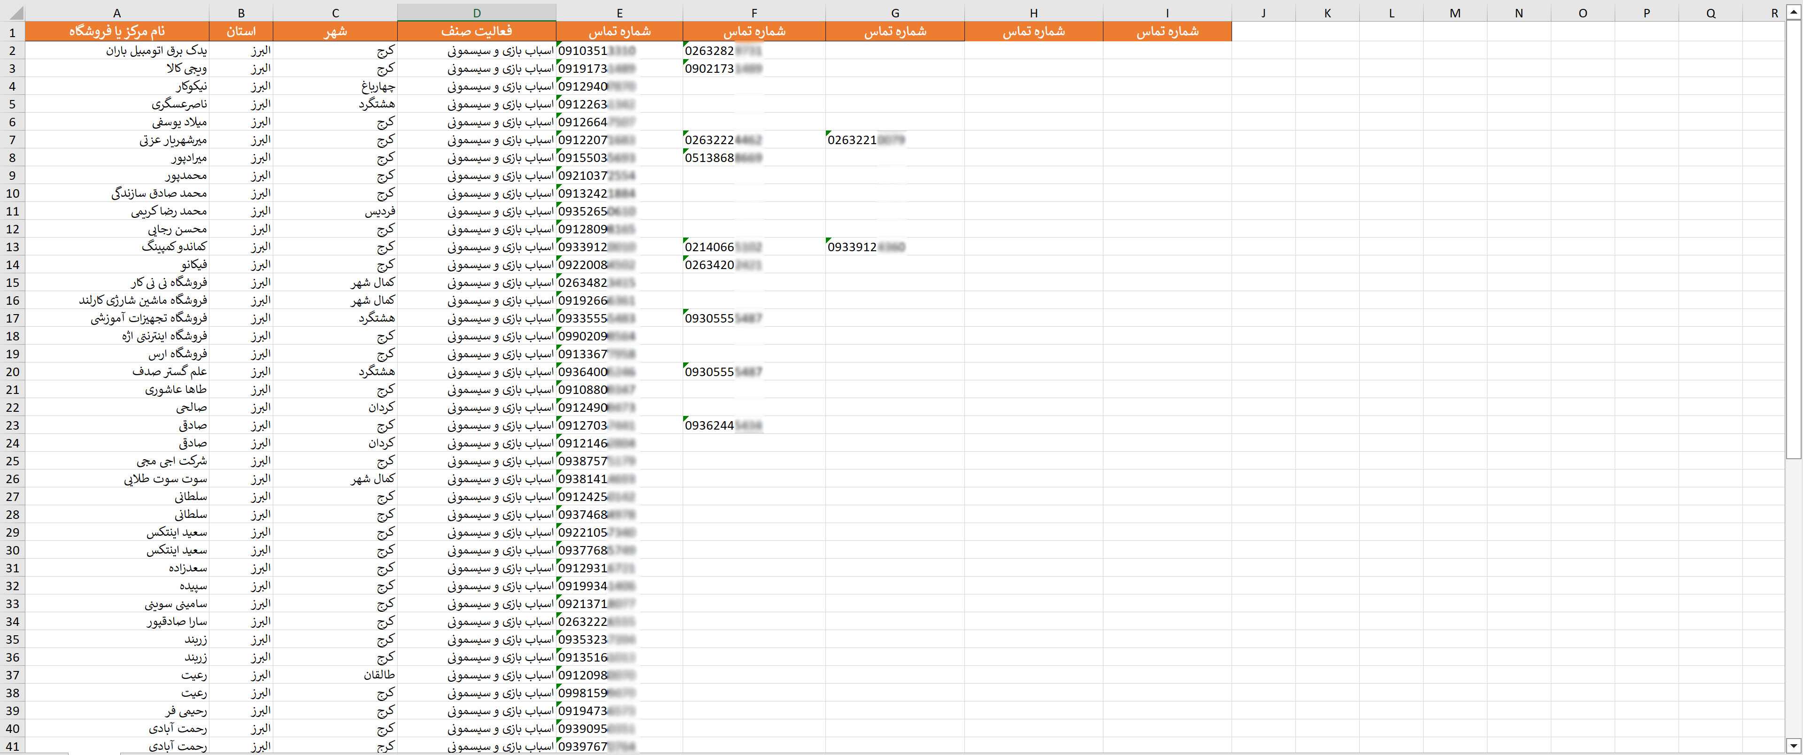Select cell 'یدک برق اتومبیل باران'
The image size is (1803, 755).
pyautogui.click(x=117, y=50)
